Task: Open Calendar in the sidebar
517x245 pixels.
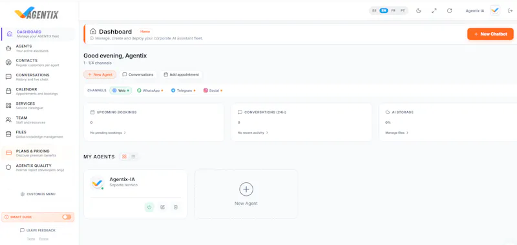Action: point(38,91)
